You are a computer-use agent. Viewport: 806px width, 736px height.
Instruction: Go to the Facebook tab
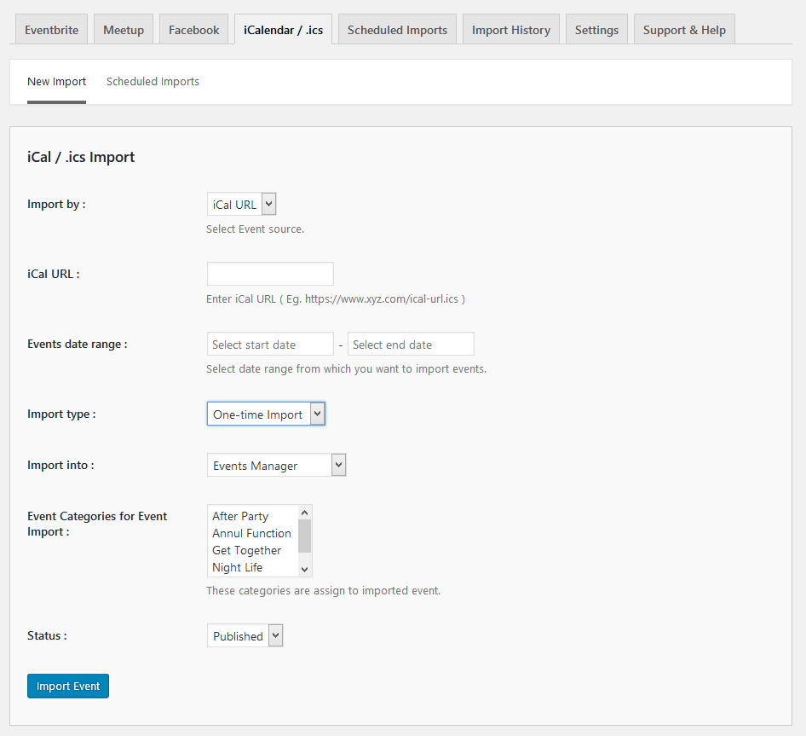[193, 29]
